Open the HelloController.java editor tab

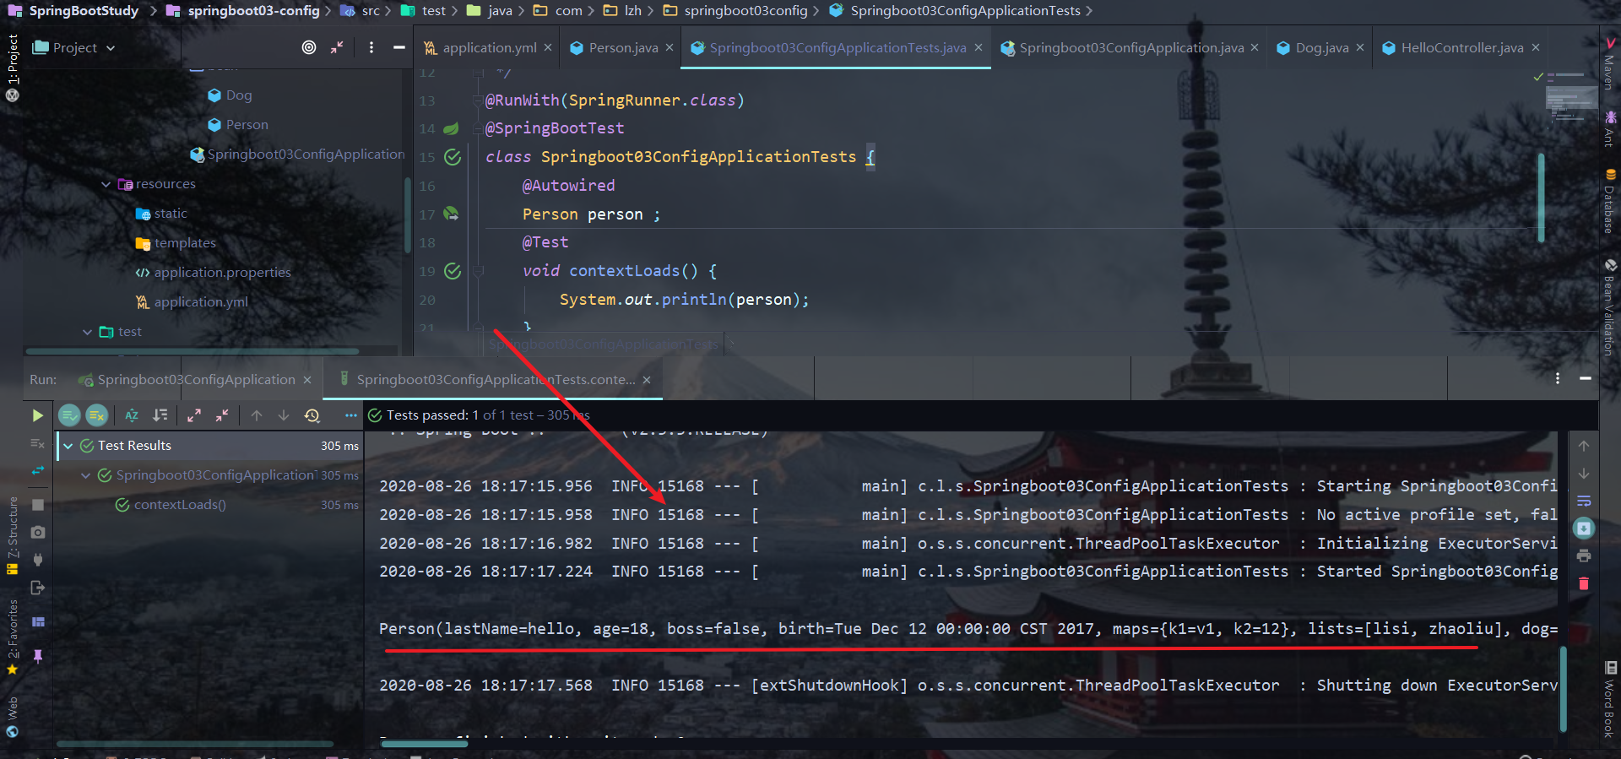click(1462, 48)
